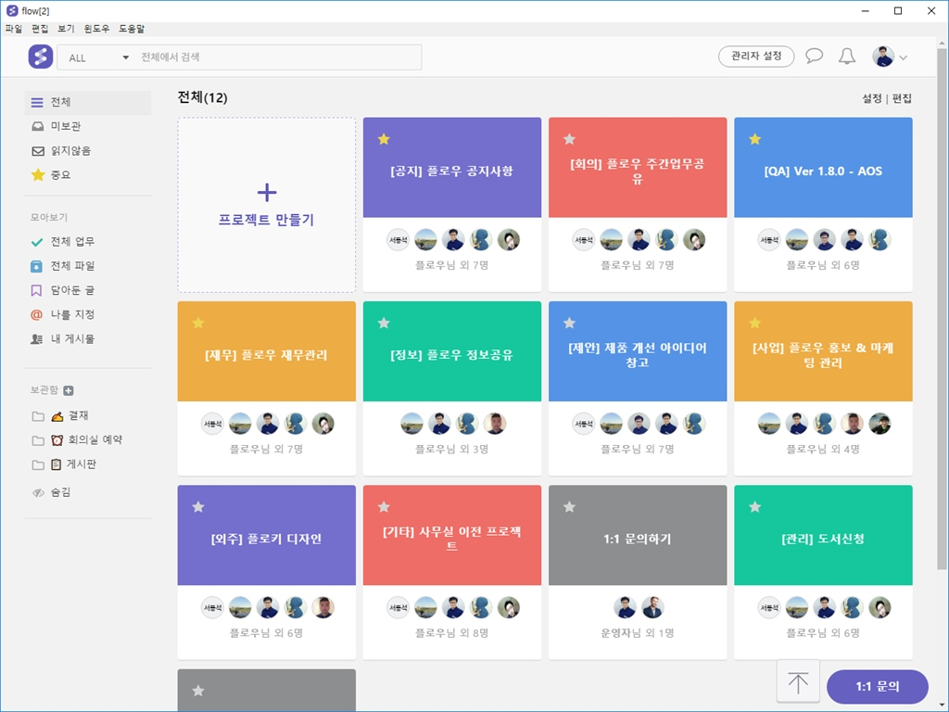Add a new 보관함 folder with plus icon
The width and height of the screenshot is (949, 712).
point(69,390)
